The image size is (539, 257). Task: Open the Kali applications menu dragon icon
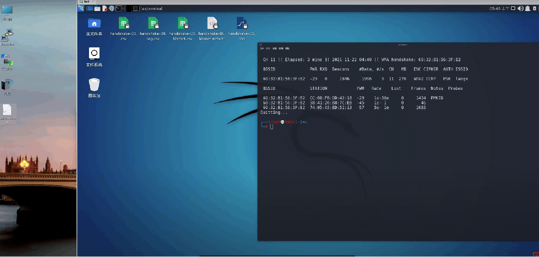pos(81,8)
